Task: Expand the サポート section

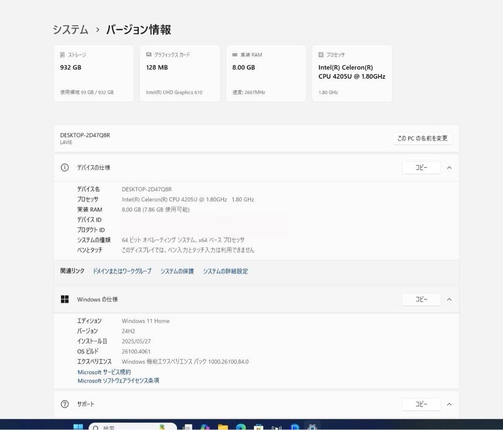Action: (449, 404)
